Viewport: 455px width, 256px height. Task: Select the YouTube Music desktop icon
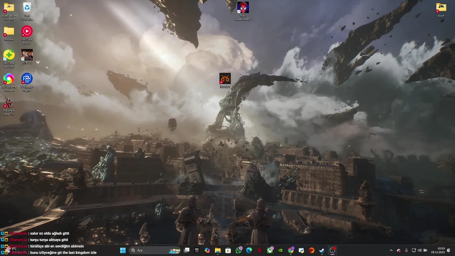[x=27, y=35]
